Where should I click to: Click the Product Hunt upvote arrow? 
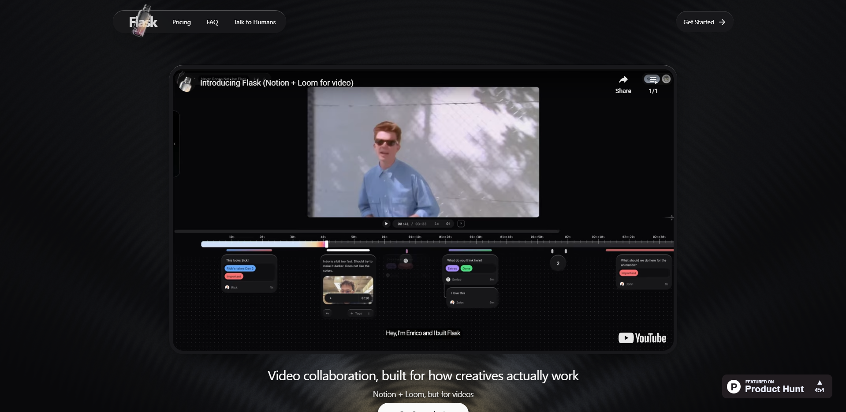pos(820,382)
